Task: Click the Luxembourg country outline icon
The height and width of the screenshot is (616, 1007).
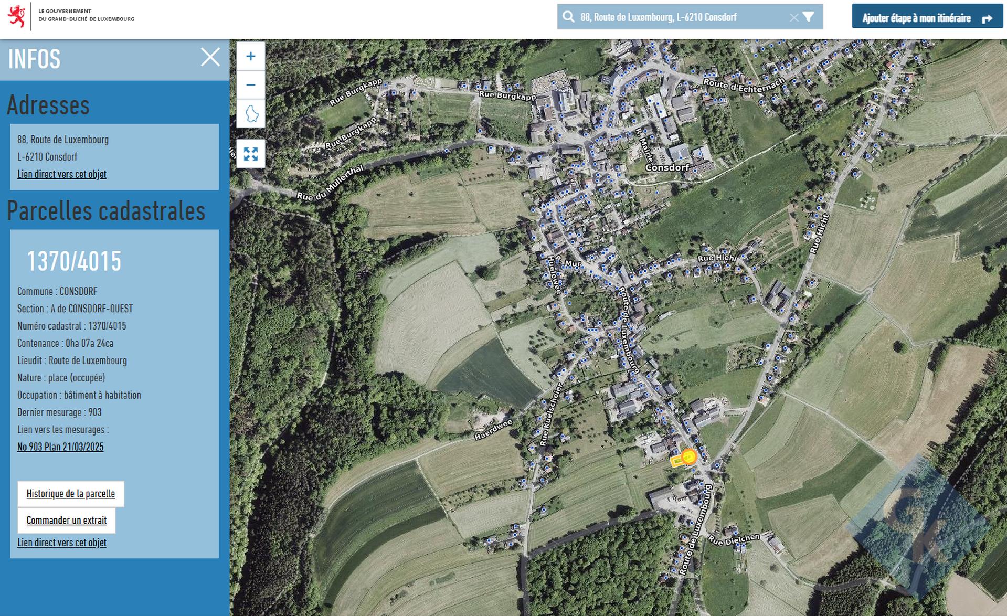Action: pos(251,113)
